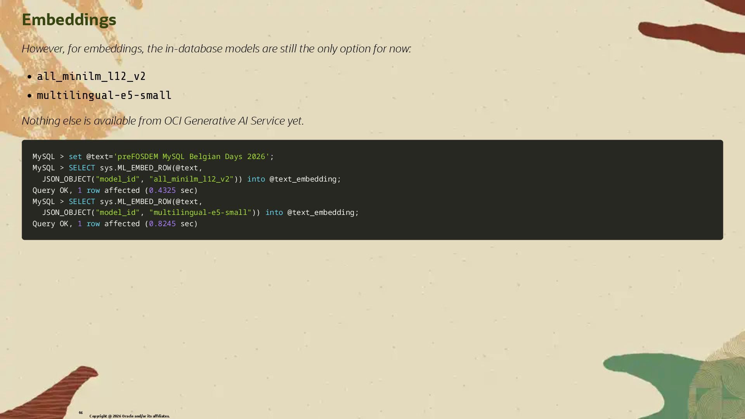Click the second SELECT keyword in the code
Image resolution: width=745 pixels, height=419 pixels.
[82, 202]
